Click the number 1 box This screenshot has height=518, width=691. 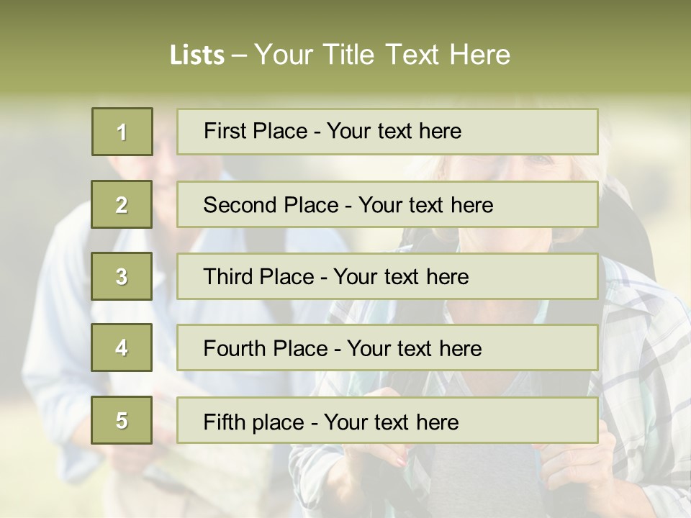coord(122,132)
